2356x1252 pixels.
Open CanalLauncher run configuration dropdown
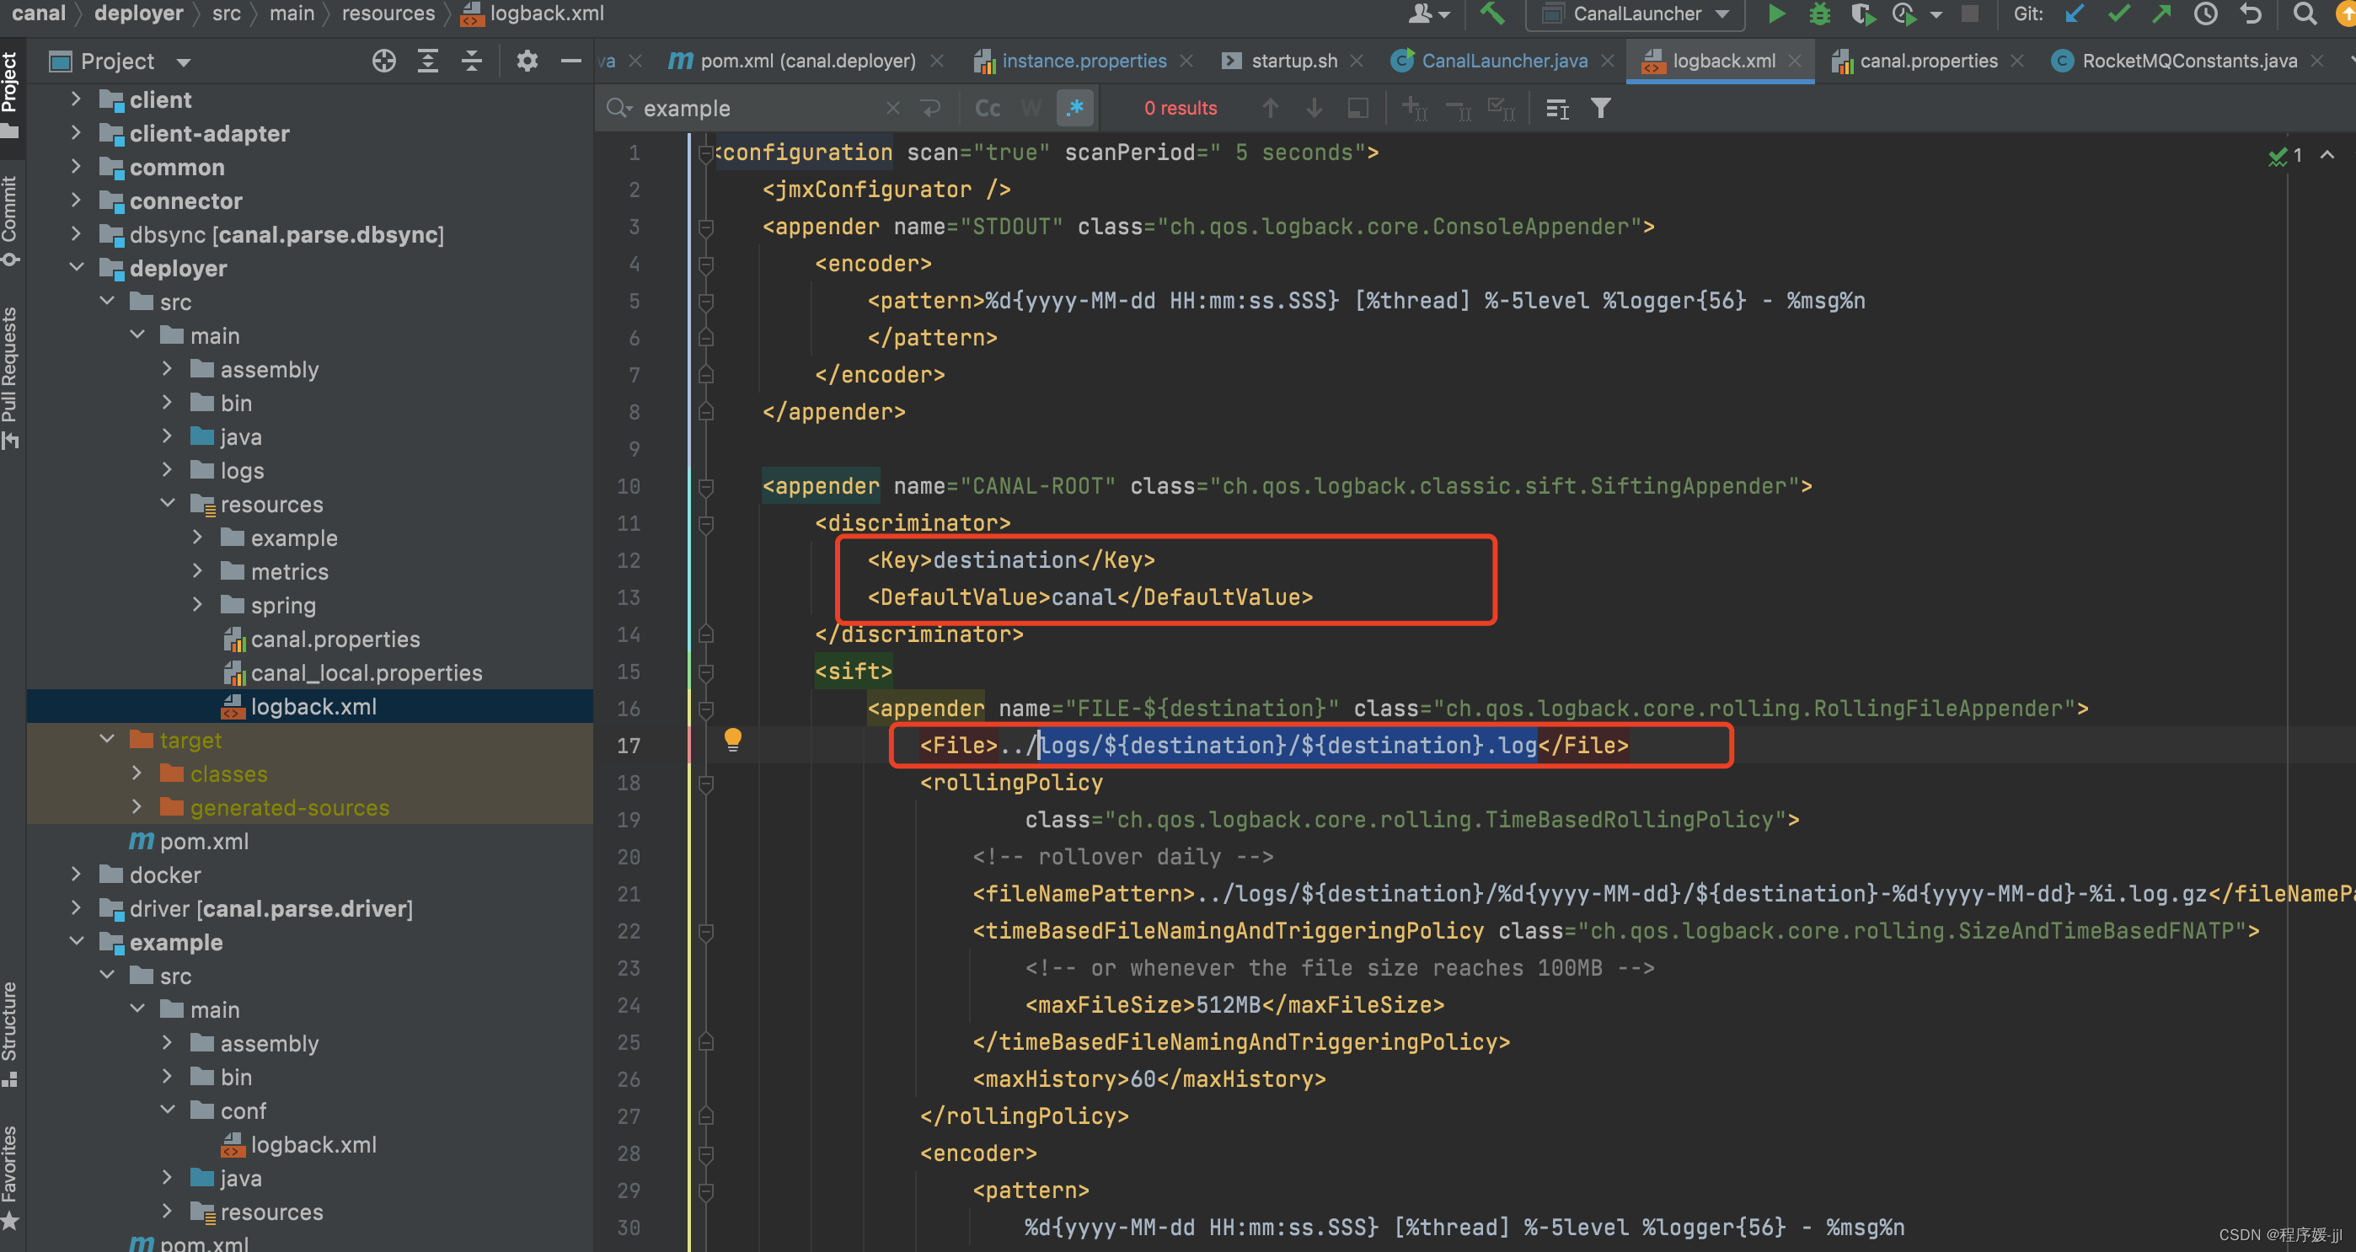1636,13
